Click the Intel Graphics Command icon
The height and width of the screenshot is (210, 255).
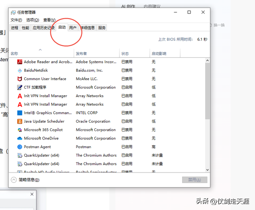tap(20, 113)
